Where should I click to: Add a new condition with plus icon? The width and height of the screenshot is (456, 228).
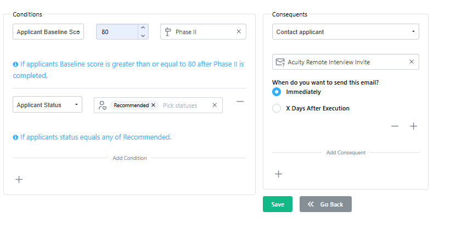coord(19,179)
